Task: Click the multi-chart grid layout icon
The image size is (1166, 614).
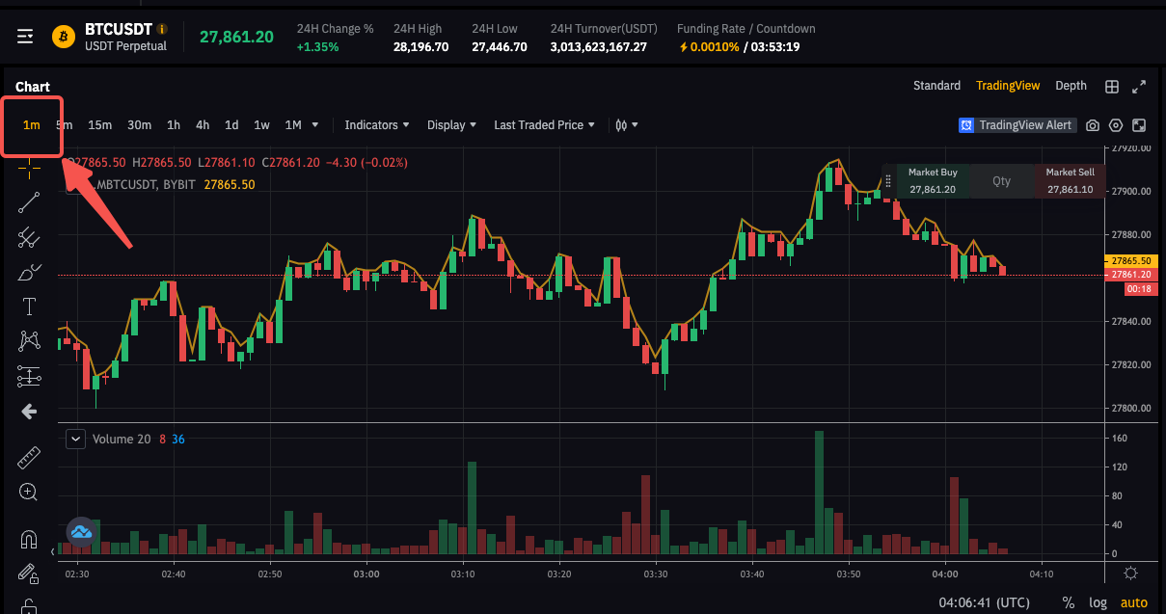Action: 1112,87
